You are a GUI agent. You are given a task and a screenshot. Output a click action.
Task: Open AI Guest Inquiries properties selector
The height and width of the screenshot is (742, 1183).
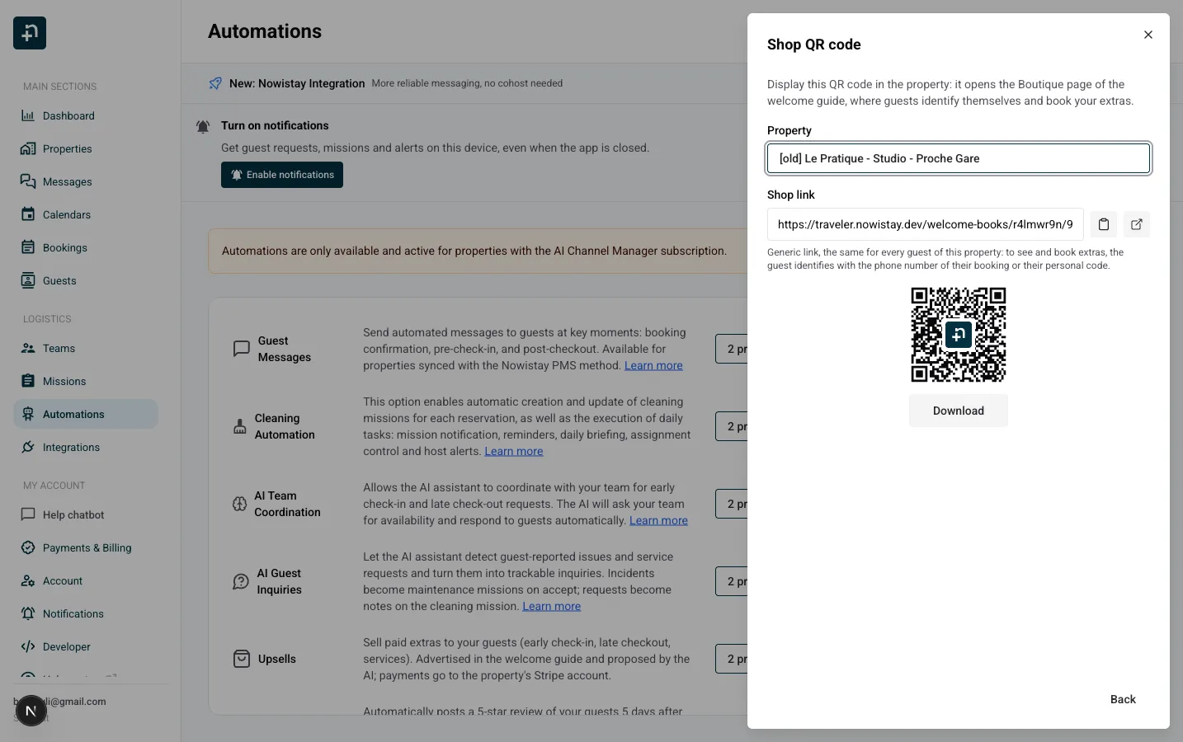coord(732,581)
